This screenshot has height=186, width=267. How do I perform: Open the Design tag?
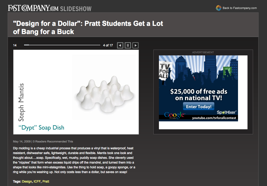point(27,182)
